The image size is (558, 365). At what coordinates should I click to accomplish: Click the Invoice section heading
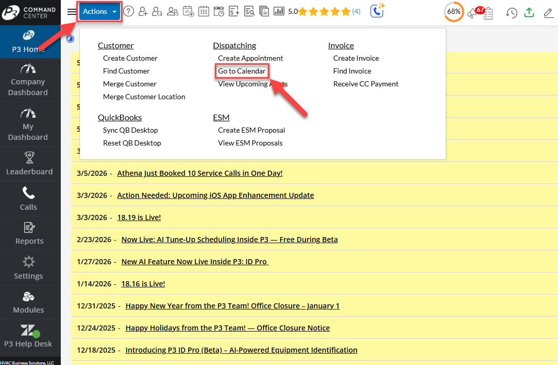(x=341, y=45)
